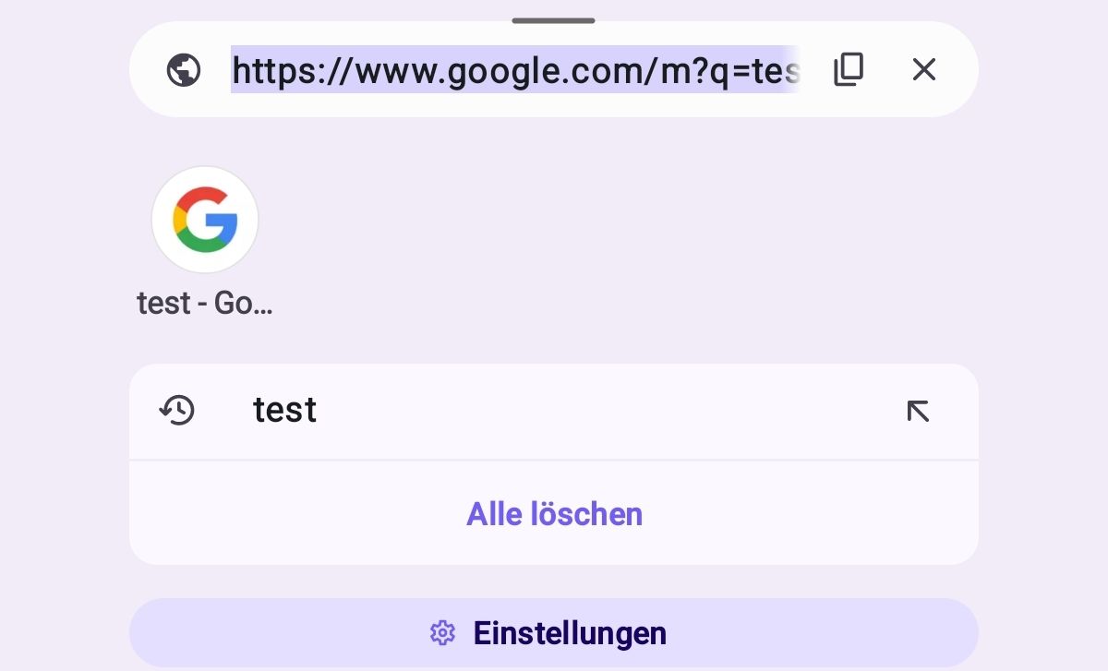Tap the diagonal arrow on the "test" suggestion
The height and width of the screenshot is (671, 1108).
coord(918,411)
